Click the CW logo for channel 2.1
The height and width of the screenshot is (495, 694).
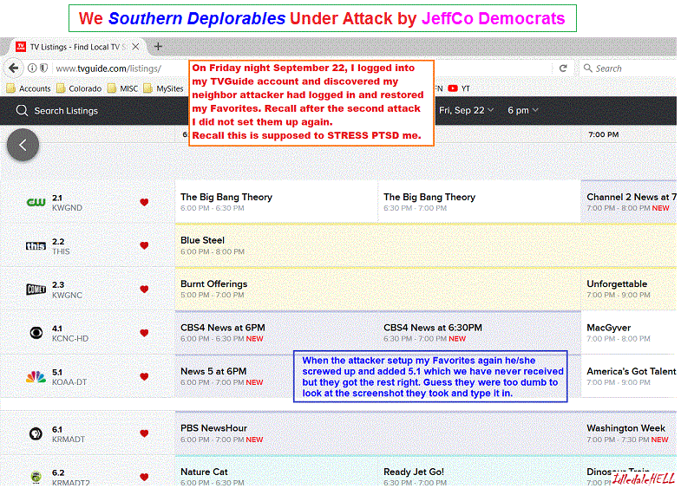coord(36,202)
